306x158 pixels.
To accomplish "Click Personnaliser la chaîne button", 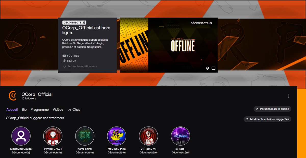I will point(272,109).
